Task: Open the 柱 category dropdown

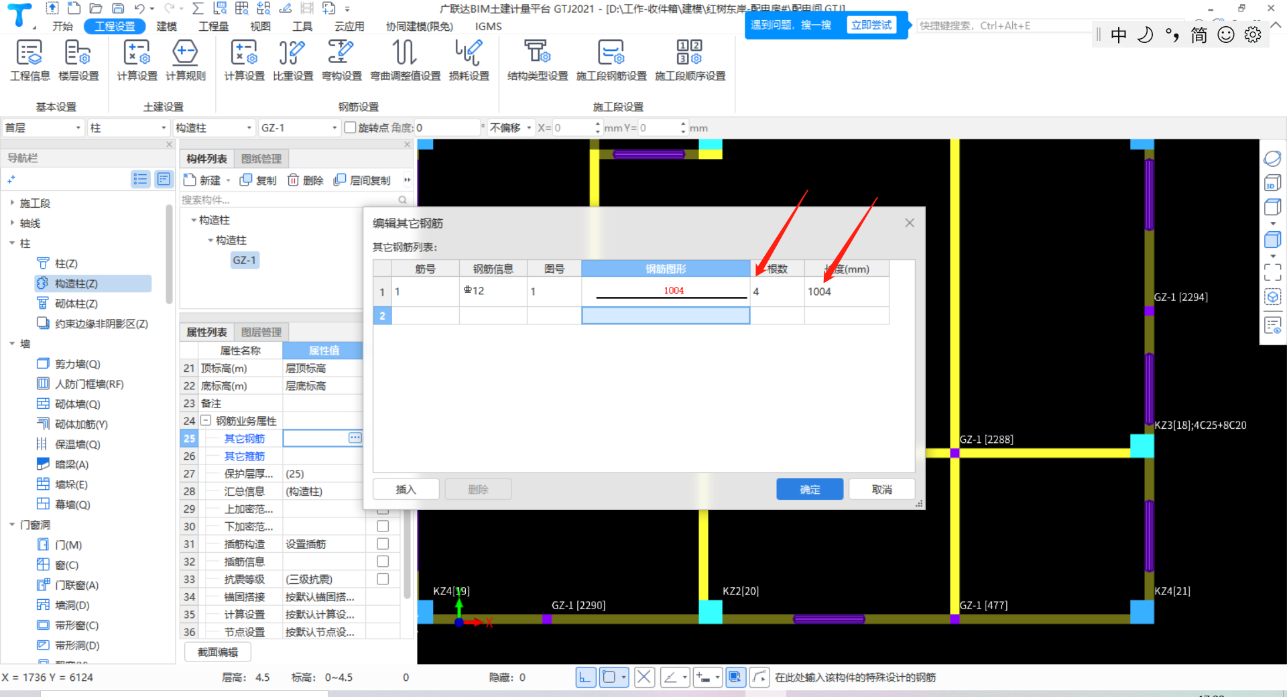Action: click(x=127, y=127)
